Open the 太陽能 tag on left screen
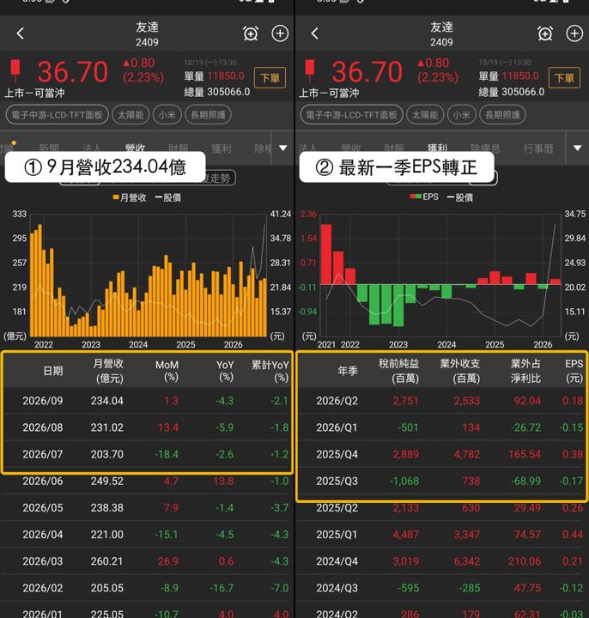Viewport: 589px width, 618px height. pyautogui.click(x=131, y=115)
